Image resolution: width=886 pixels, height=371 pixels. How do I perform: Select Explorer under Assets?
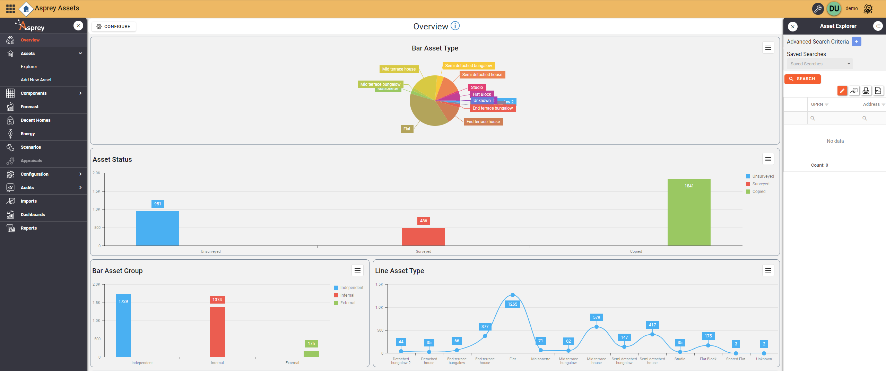coord(29,67)
